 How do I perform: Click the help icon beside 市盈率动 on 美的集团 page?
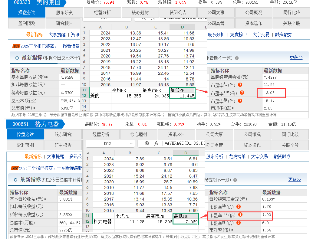click(x=240, y=85)
